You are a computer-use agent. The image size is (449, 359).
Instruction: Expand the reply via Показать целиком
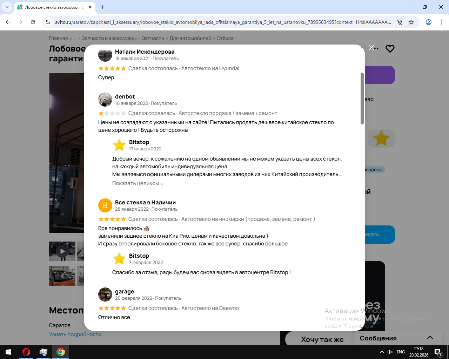pyautogui.click(x=138, y=183)
